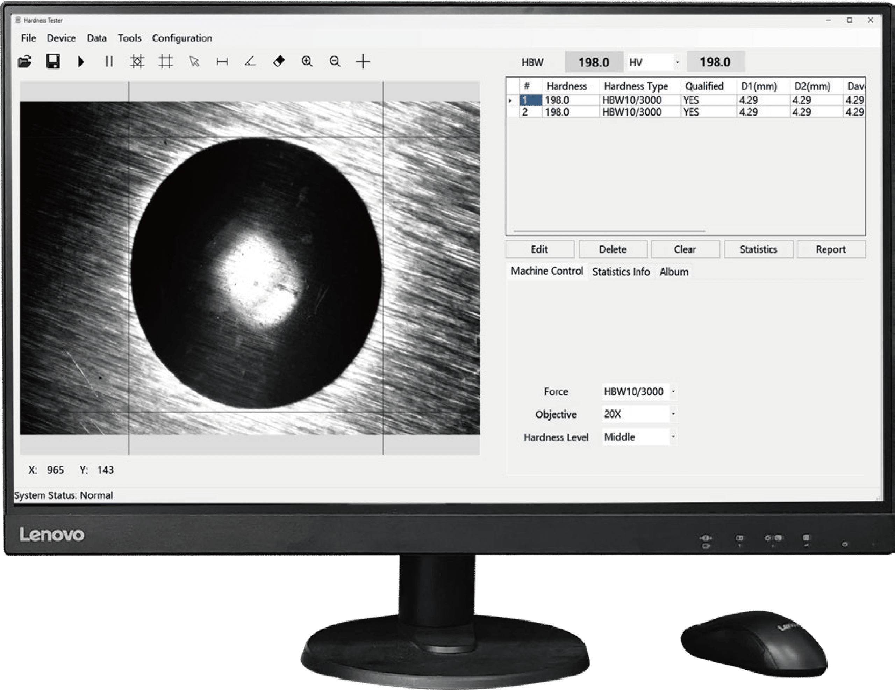The height and width of the screenshot is (690, 895).
Task: Select the angle measurement tool
Action: (x=250, y=61)
